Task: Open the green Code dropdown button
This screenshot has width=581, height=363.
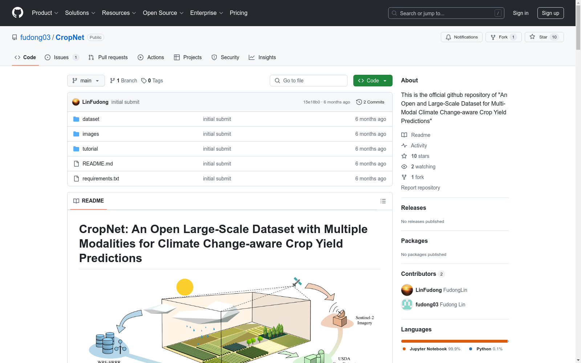Action: (x=373, y=81)
